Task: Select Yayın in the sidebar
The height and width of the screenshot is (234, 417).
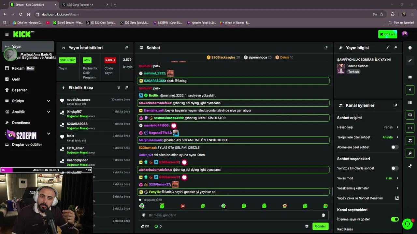Action: click(28, 46)
